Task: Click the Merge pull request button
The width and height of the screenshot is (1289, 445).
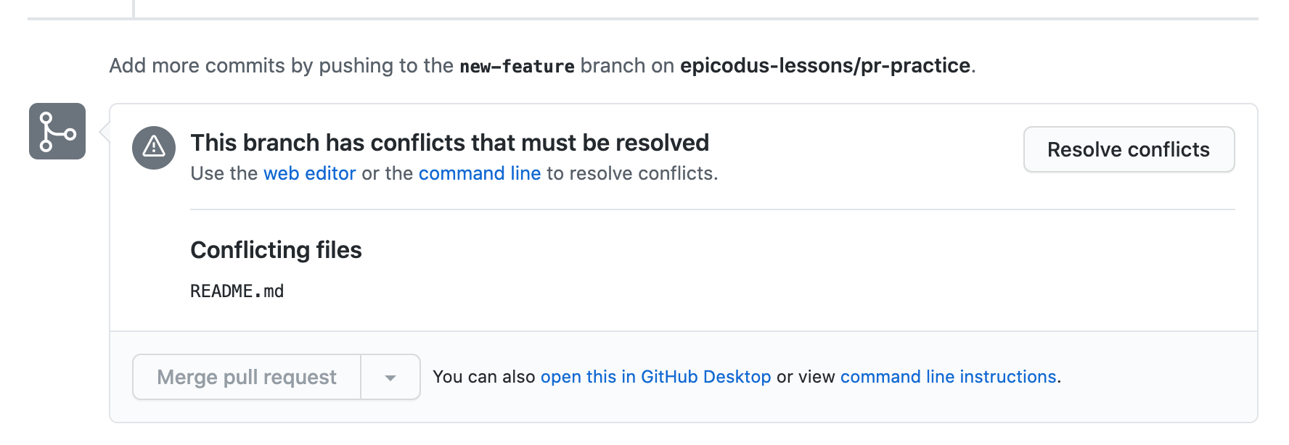Action: coord(247,377)
